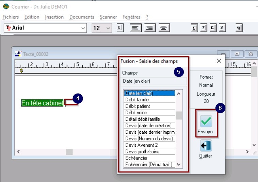
Task: Select 'Débit soins' field
Action: tap(149, 113)
